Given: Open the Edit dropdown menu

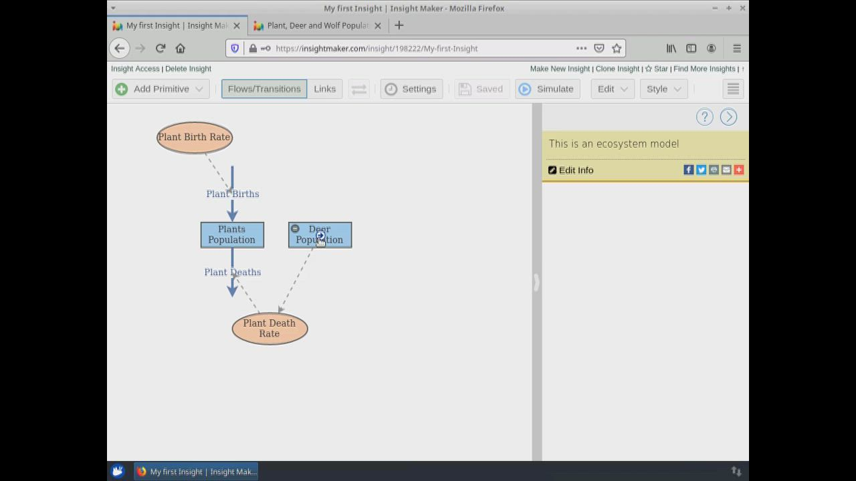Looking at the screenshot, I should coord(613,89).
